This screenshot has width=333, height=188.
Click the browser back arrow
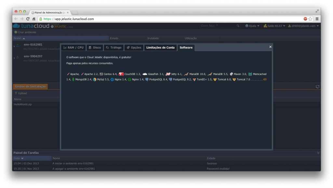(16, 19)
